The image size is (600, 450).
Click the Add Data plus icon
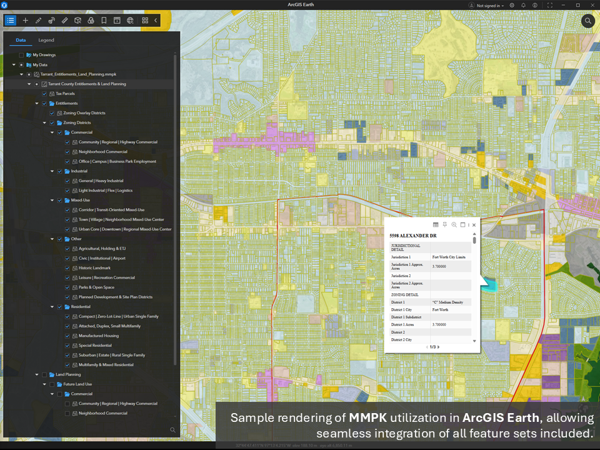pyautogui.click(x=25, y=20)
